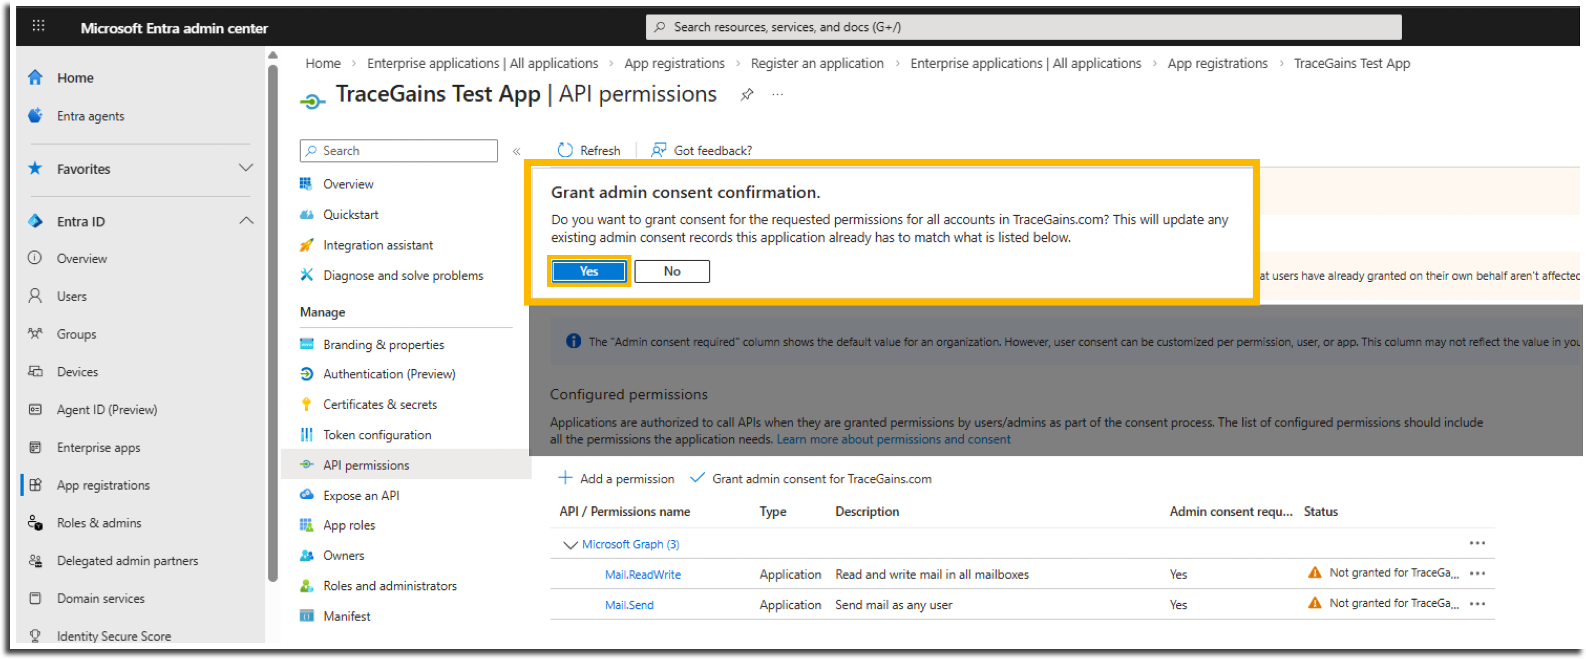The width and height of the screenshot is (1586, 659).
Task: Open more options for Mail.Send row
Action: click(x=1477, y=604)
